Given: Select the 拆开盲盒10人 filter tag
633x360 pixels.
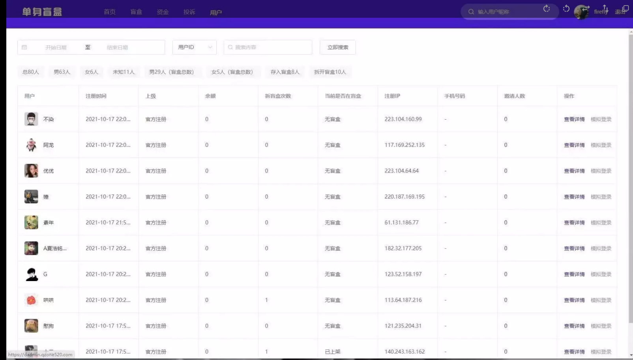Looking at the screenshot, I should tap(330, 72).
